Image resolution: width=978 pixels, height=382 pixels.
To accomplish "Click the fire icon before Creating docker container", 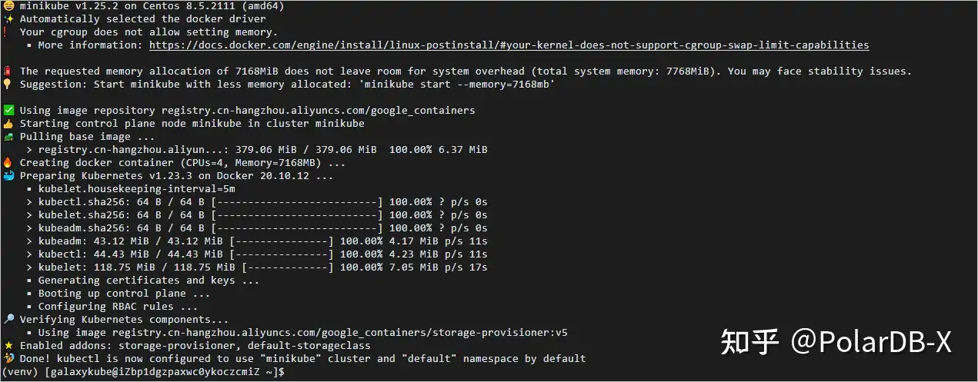I will tap(8, 162).
